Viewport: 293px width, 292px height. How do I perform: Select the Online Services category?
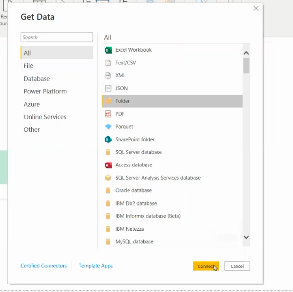point(57,117)
